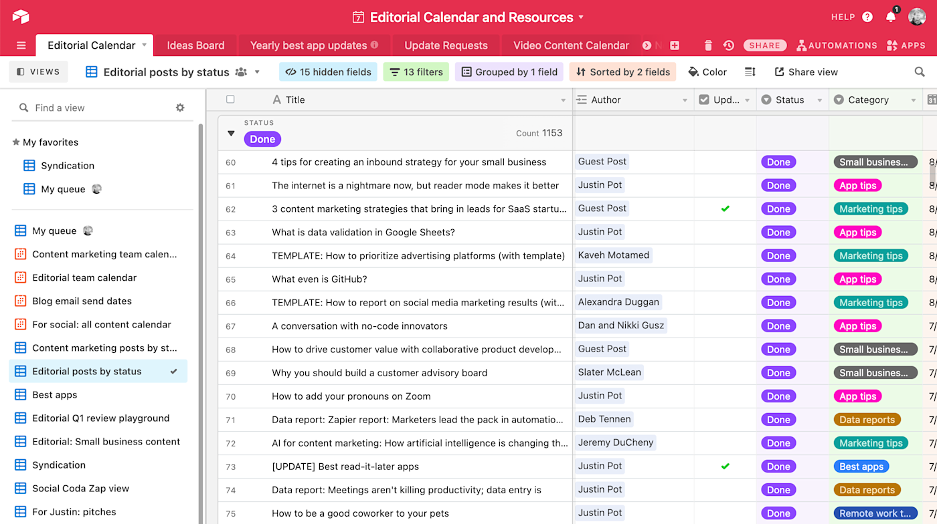This screenshot has height=524, width=937.
Task: Click 15 hidden fields button
Action: click(328, 72)
